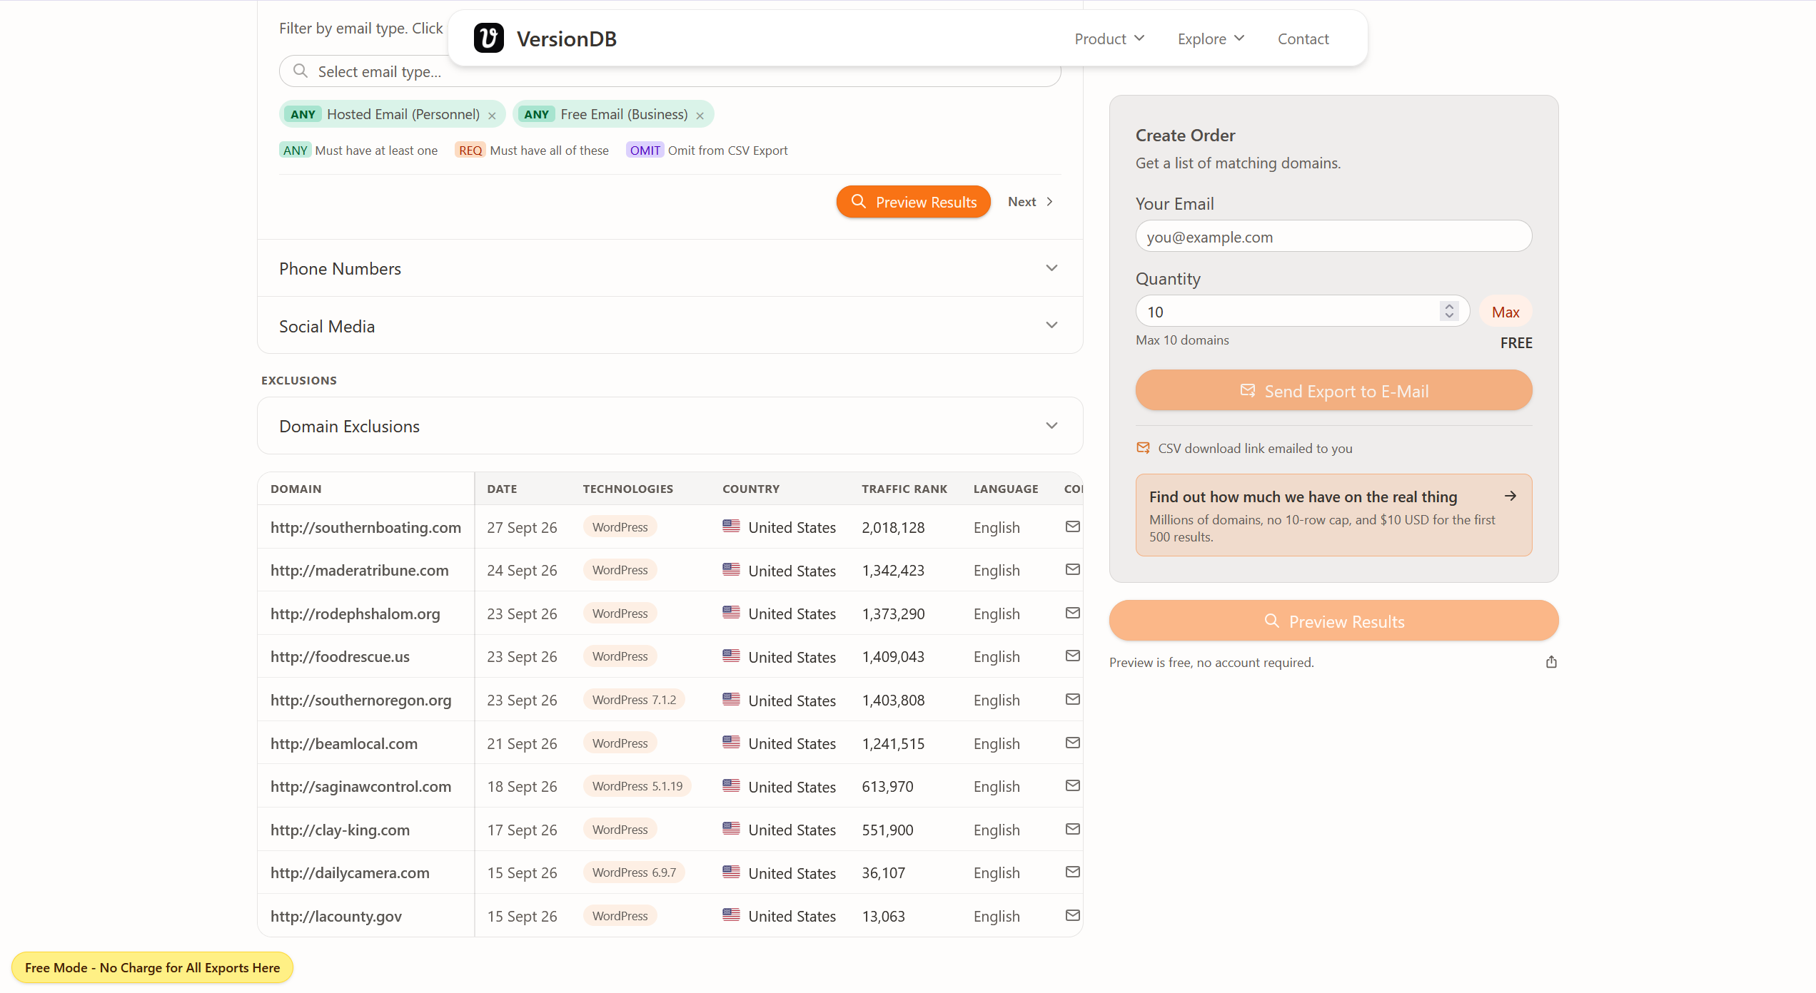
Task: Set quantity to Max
Action: (x=1505, y=312)
